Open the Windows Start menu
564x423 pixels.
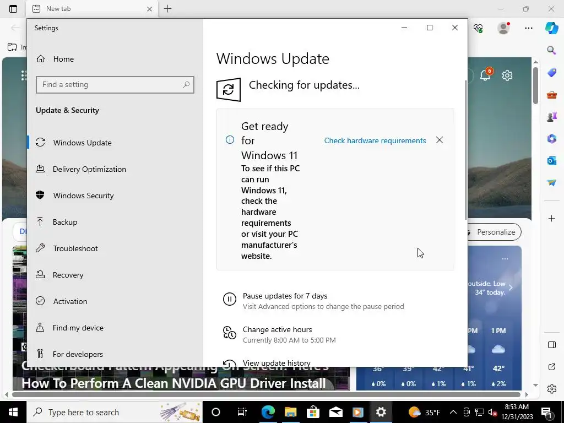click(x=13, y=412)
